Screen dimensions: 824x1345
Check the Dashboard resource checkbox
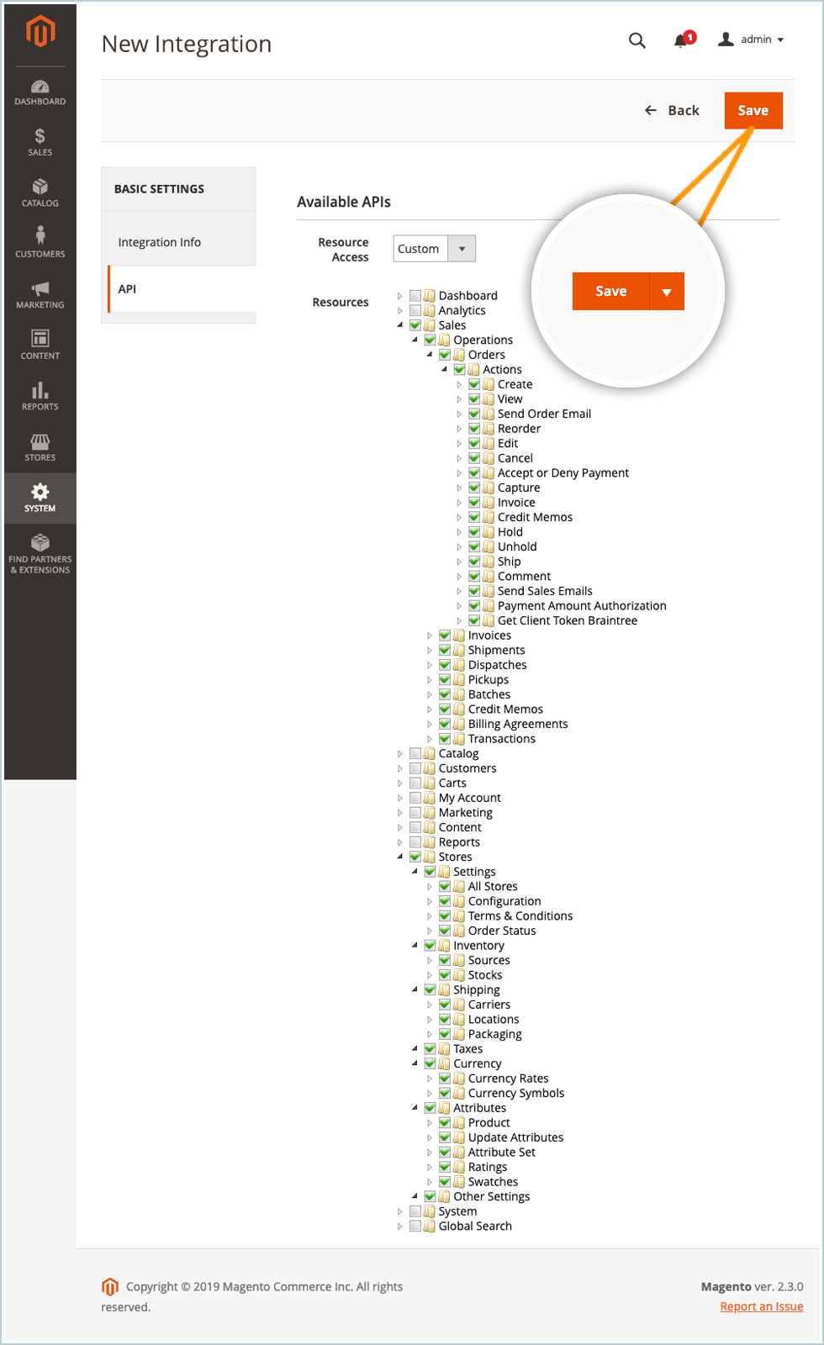(415, 296)
